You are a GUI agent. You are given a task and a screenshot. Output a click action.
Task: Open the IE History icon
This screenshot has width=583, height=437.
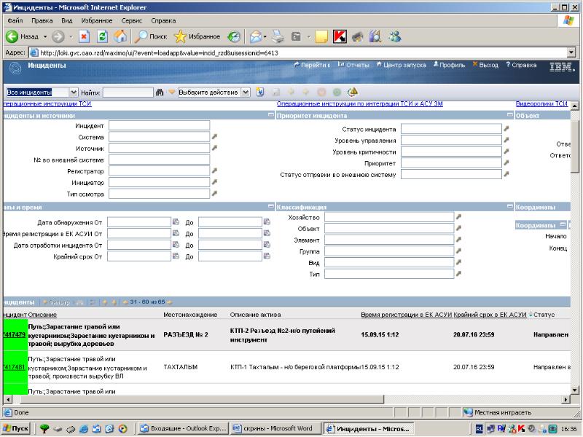234,36
